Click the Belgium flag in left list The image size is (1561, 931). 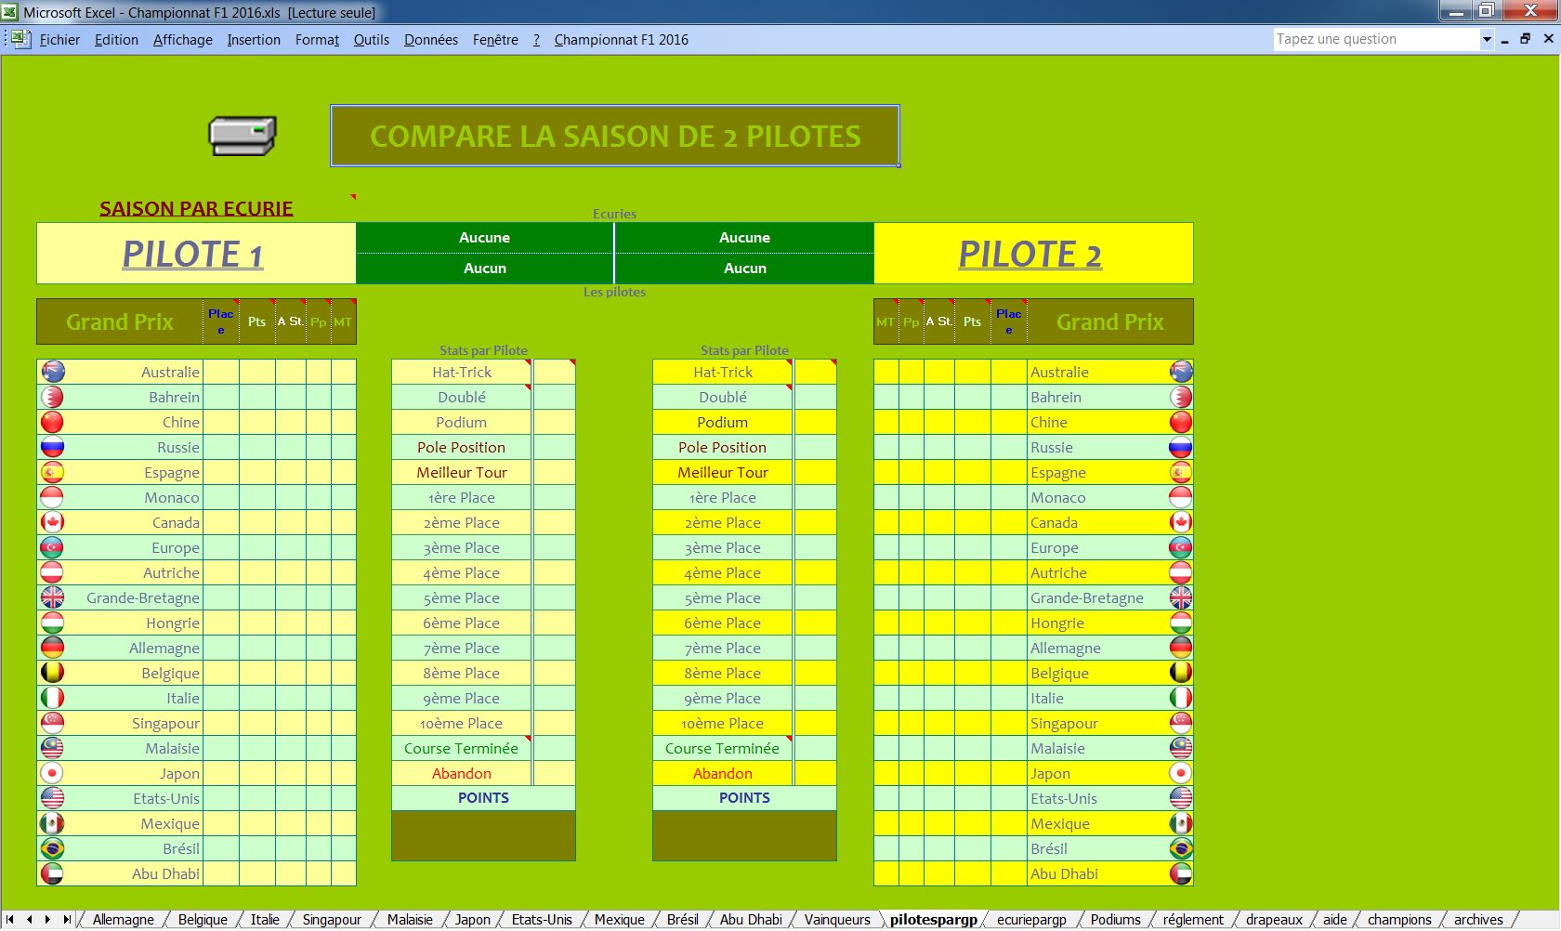pyautogui.click(x=53, y=673)
